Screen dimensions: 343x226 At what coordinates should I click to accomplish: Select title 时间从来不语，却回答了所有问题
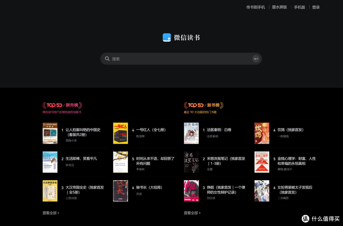(155, 161)
